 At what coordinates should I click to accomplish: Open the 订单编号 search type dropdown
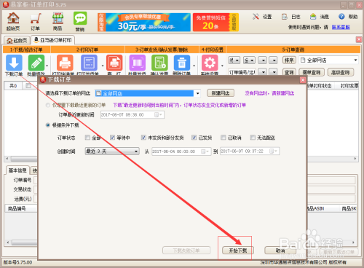click(263, 72)
